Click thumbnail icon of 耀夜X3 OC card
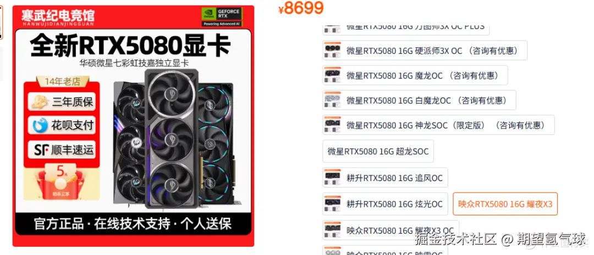Screen dimensions: 594x255 tap(332, 230)
